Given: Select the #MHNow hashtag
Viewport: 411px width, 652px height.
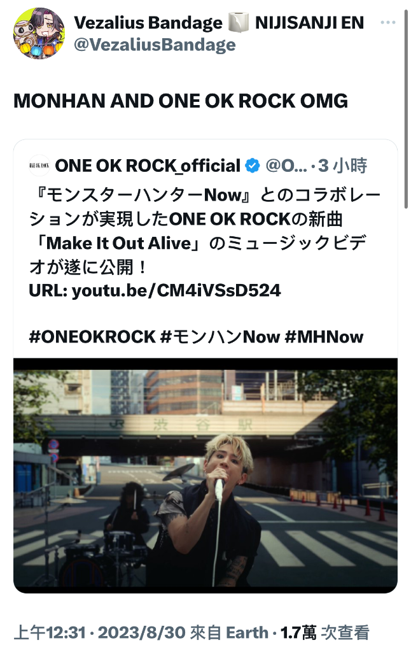Looking at the screenshot, I should 324,336.
